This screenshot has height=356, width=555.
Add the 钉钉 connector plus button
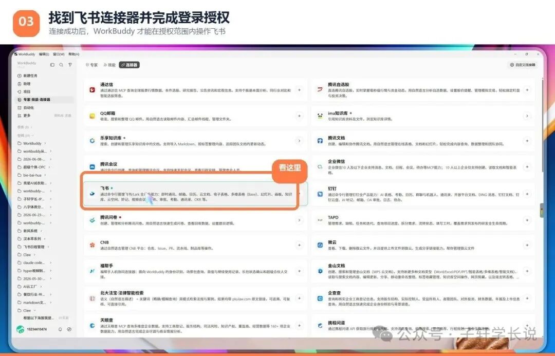pyautogui.click(x=527, y=194)
